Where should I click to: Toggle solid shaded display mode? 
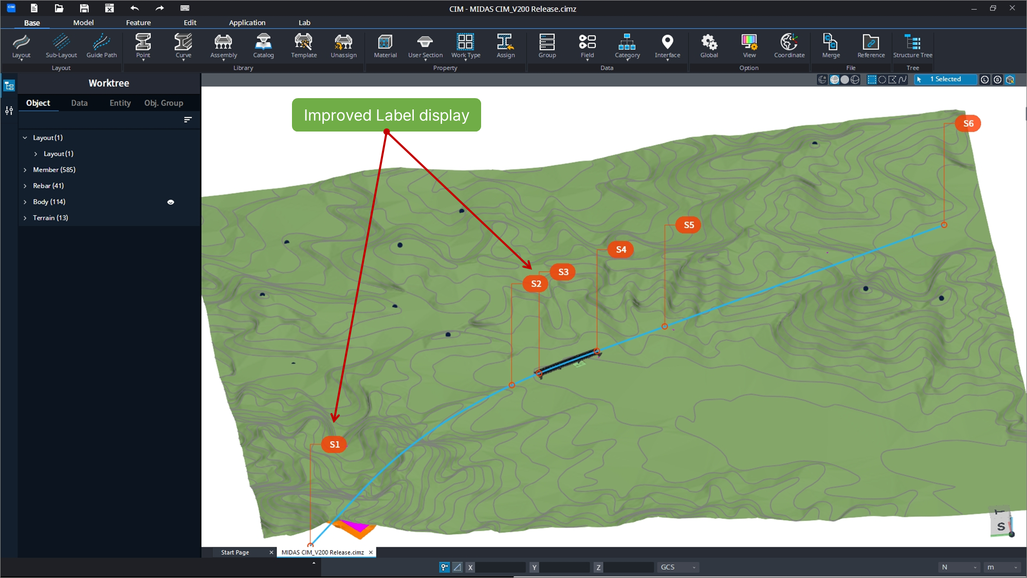coord(845,80)
